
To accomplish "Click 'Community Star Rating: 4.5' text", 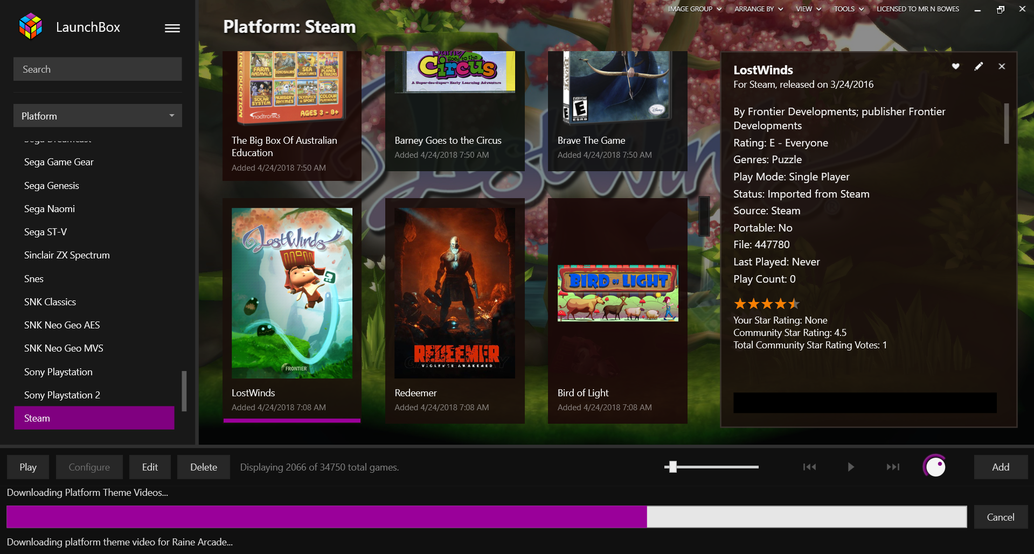I will [x=789, y=333].
